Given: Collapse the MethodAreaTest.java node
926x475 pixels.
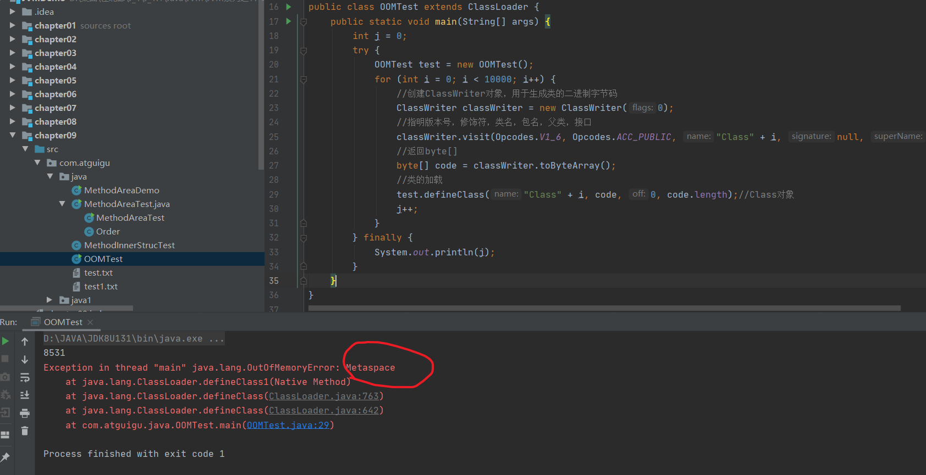Looking at the screenshot, I should [62, 204].
